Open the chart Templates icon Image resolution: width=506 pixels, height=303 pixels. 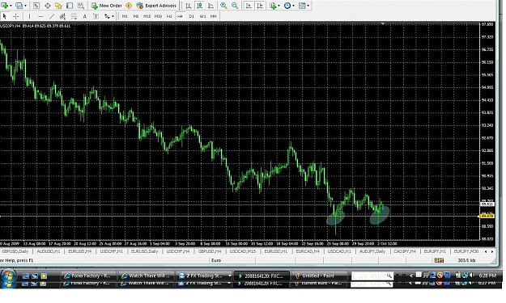coord(302,6)
